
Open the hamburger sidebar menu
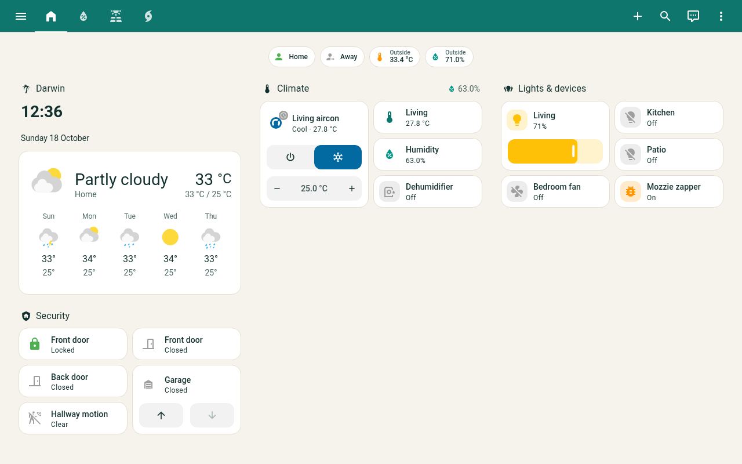pos(21,16)
